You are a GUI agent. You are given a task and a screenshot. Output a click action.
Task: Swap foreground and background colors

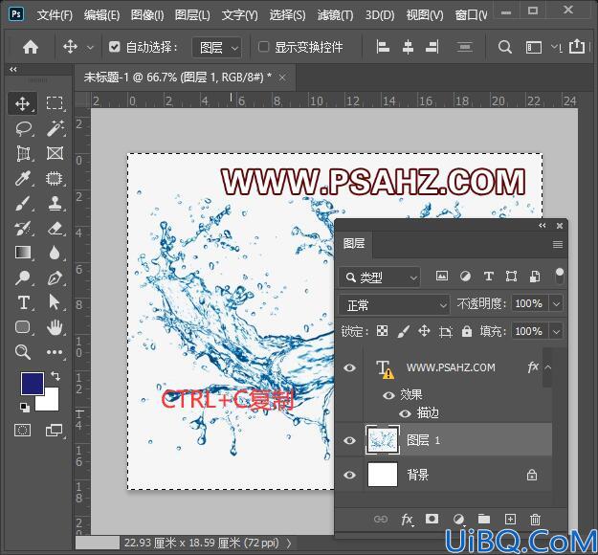click(55, 376)
